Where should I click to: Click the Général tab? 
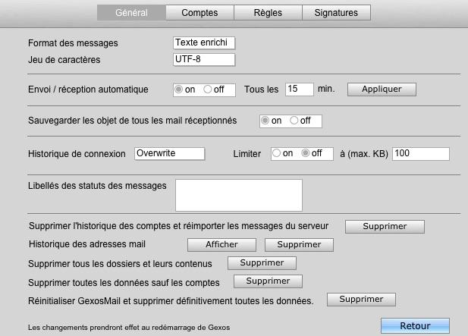pos(131,13)
